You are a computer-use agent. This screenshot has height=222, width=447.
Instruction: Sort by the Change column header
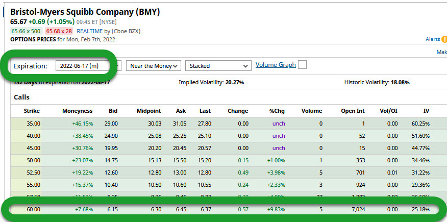[x=238, y=111]
